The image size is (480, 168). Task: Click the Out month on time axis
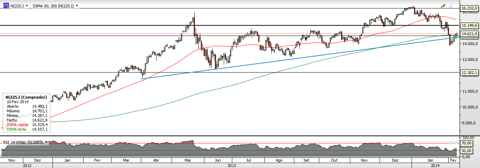point(334,160)
